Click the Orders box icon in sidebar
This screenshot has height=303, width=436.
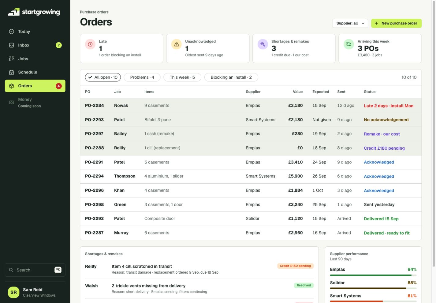(12, 86)
